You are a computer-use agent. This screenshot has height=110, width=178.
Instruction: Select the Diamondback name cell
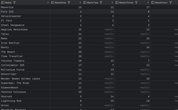pos(25,88)
